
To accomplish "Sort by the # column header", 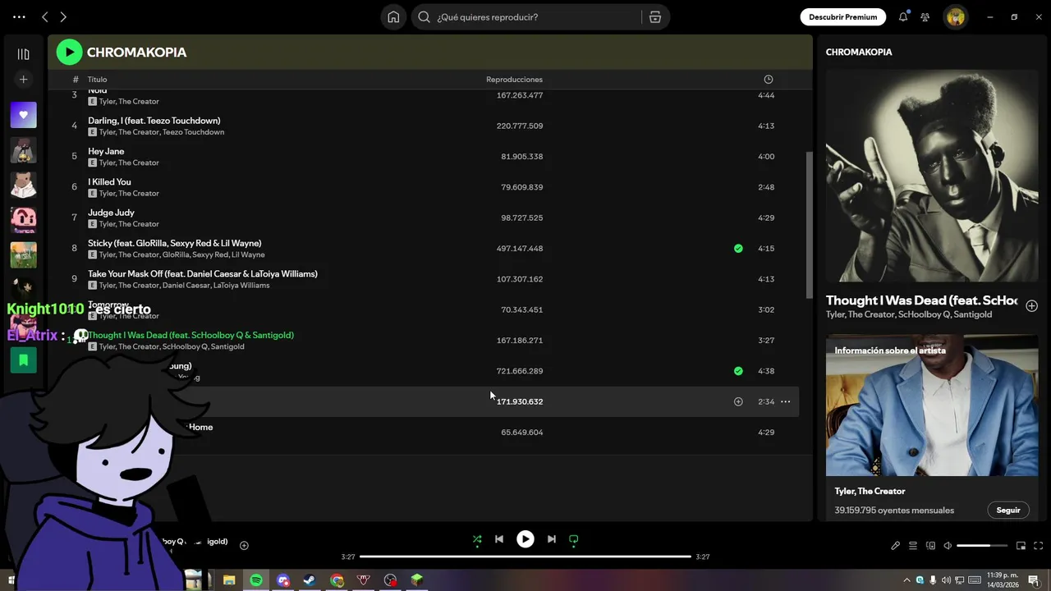I will click(x=75, y=80).
